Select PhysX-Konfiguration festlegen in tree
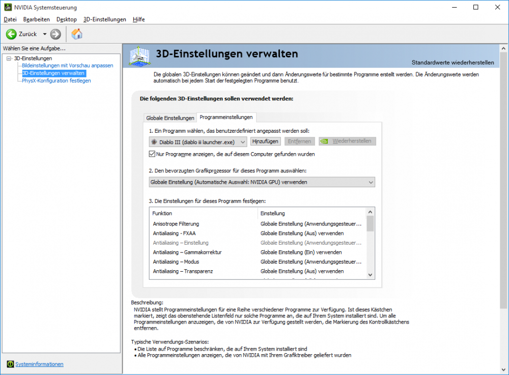 pyautogui.click(x=56, y=80)
